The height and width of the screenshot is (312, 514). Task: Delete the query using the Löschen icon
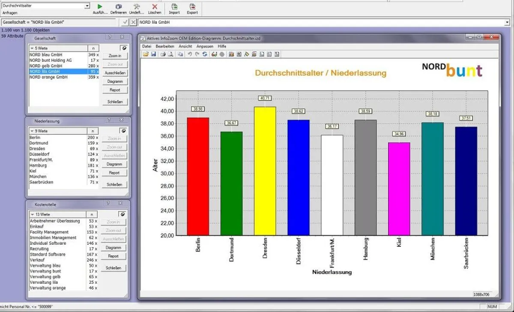click(x=155, y=7)
